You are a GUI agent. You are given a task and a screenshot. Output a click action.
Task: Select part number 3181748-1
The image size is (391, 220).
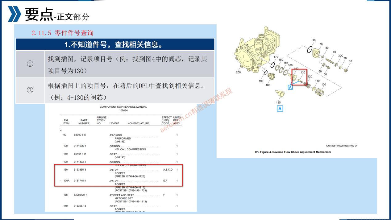(x=80, y=181)
